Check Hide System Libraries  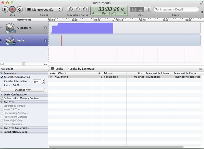pos(2,117)
